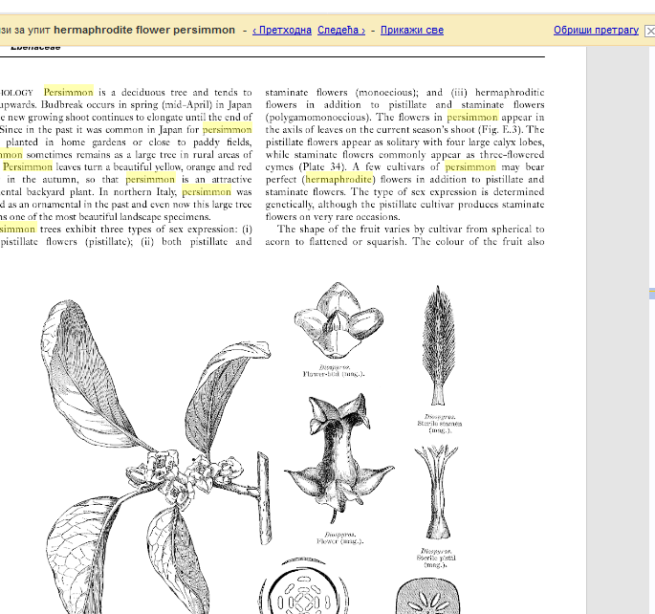
Task: Go to previous search result 'Претходна'
Action: (282, 30)
